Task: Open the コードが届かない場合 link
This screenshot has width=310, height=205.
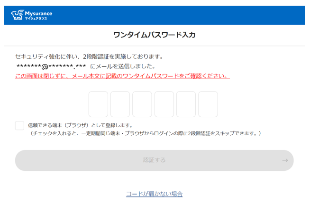Action: pyautogui.click(x=155, y=194)
